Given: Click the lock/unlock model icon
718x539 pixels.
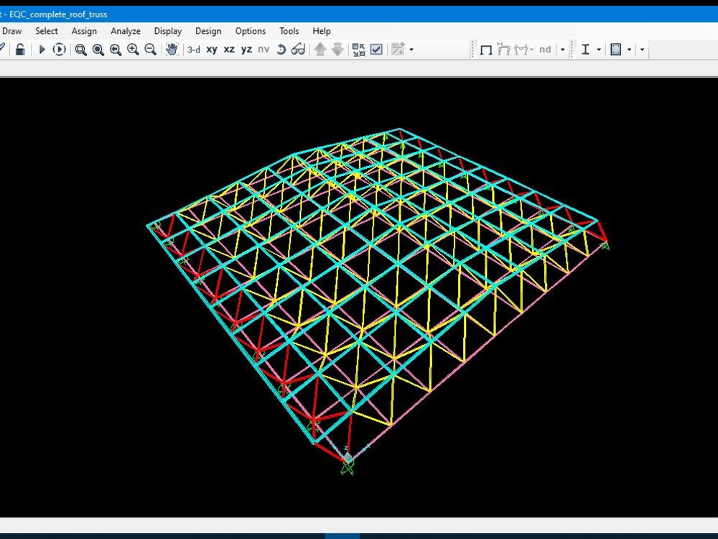Looking at the screenshot, I should 20,50.
